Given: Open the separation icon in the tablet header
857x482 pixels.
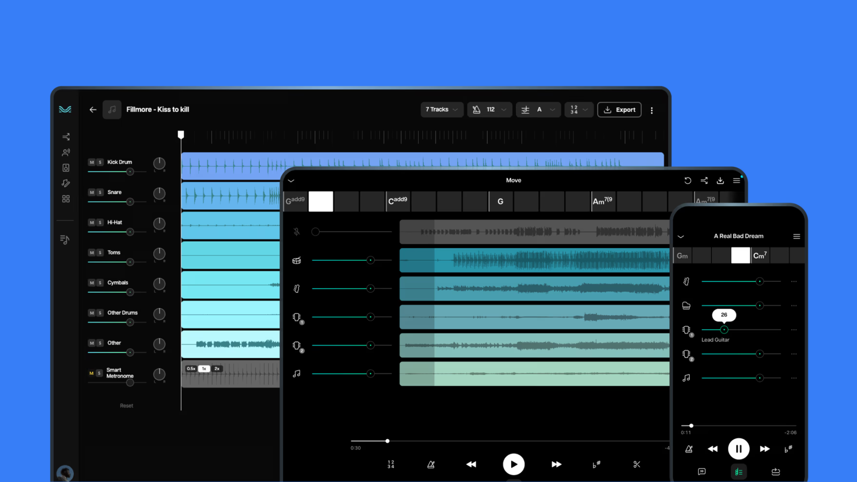Looking at the screenshot, I should [704, 181].
